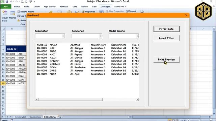Expand the Kecamatan combo box arrow
The height and width of the screenshot is (121, 216).
point(63,36)
